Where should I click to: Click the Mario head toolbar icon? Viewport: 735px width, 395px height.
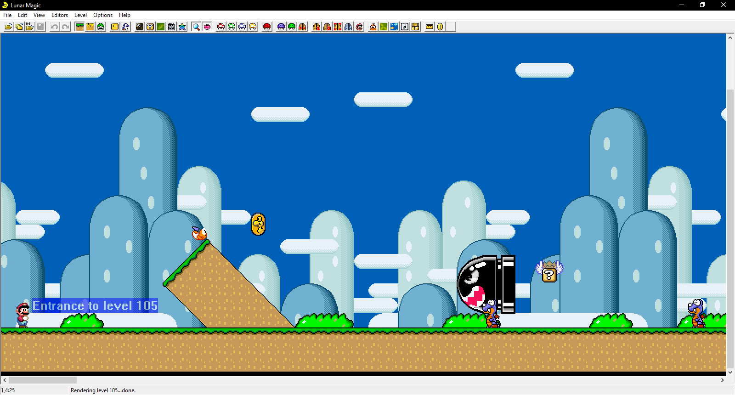pos(359,27)
